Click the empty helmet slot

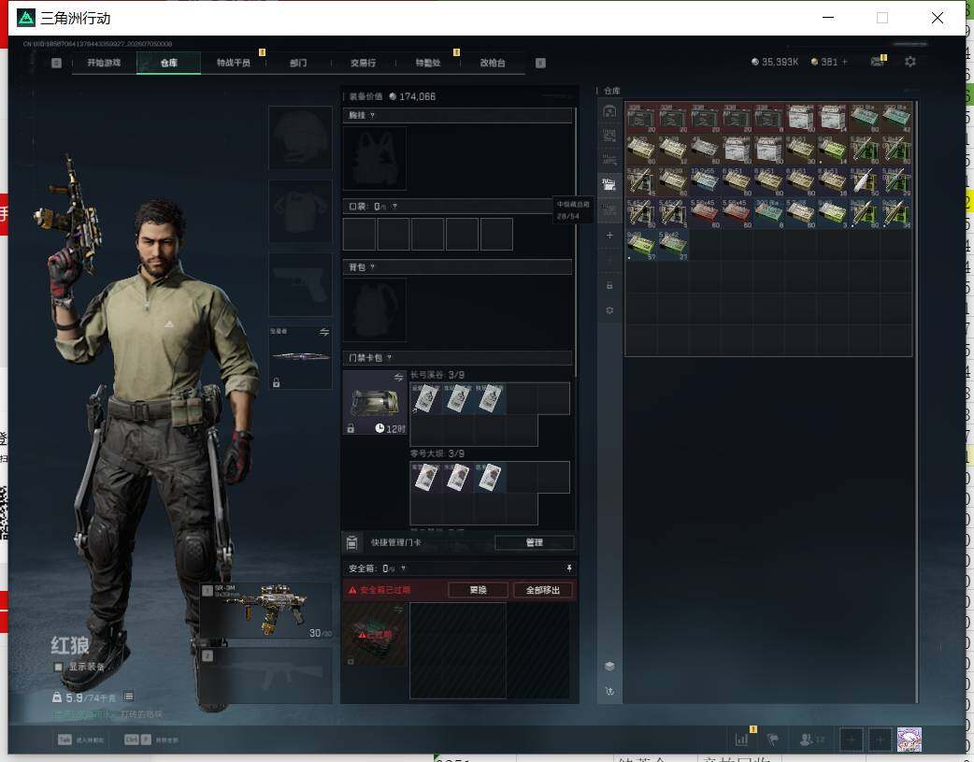[x=300, y=137]
